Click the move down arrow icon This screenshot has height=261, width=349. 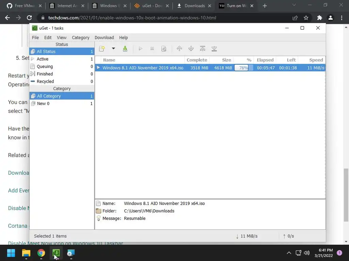pyautogui.click(x=191, y=49)
